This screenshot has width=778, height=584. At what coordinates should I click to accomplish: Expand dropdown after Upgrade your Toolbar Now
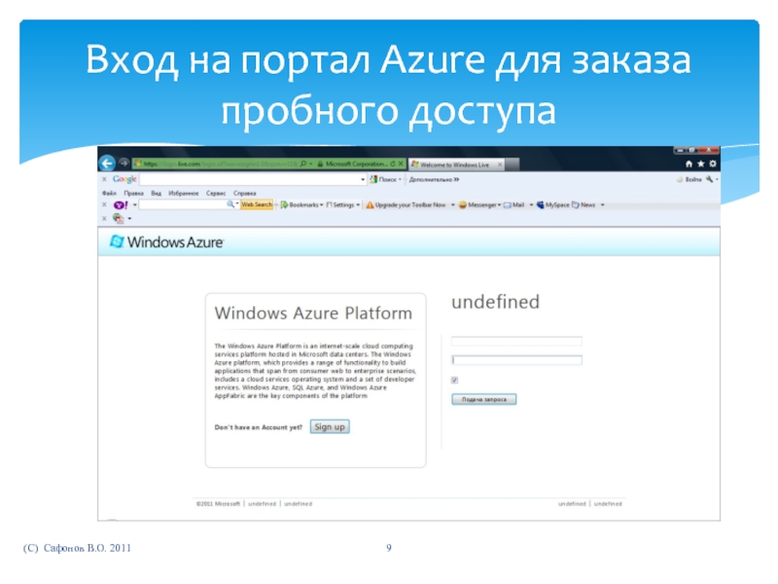coord(452,204)
